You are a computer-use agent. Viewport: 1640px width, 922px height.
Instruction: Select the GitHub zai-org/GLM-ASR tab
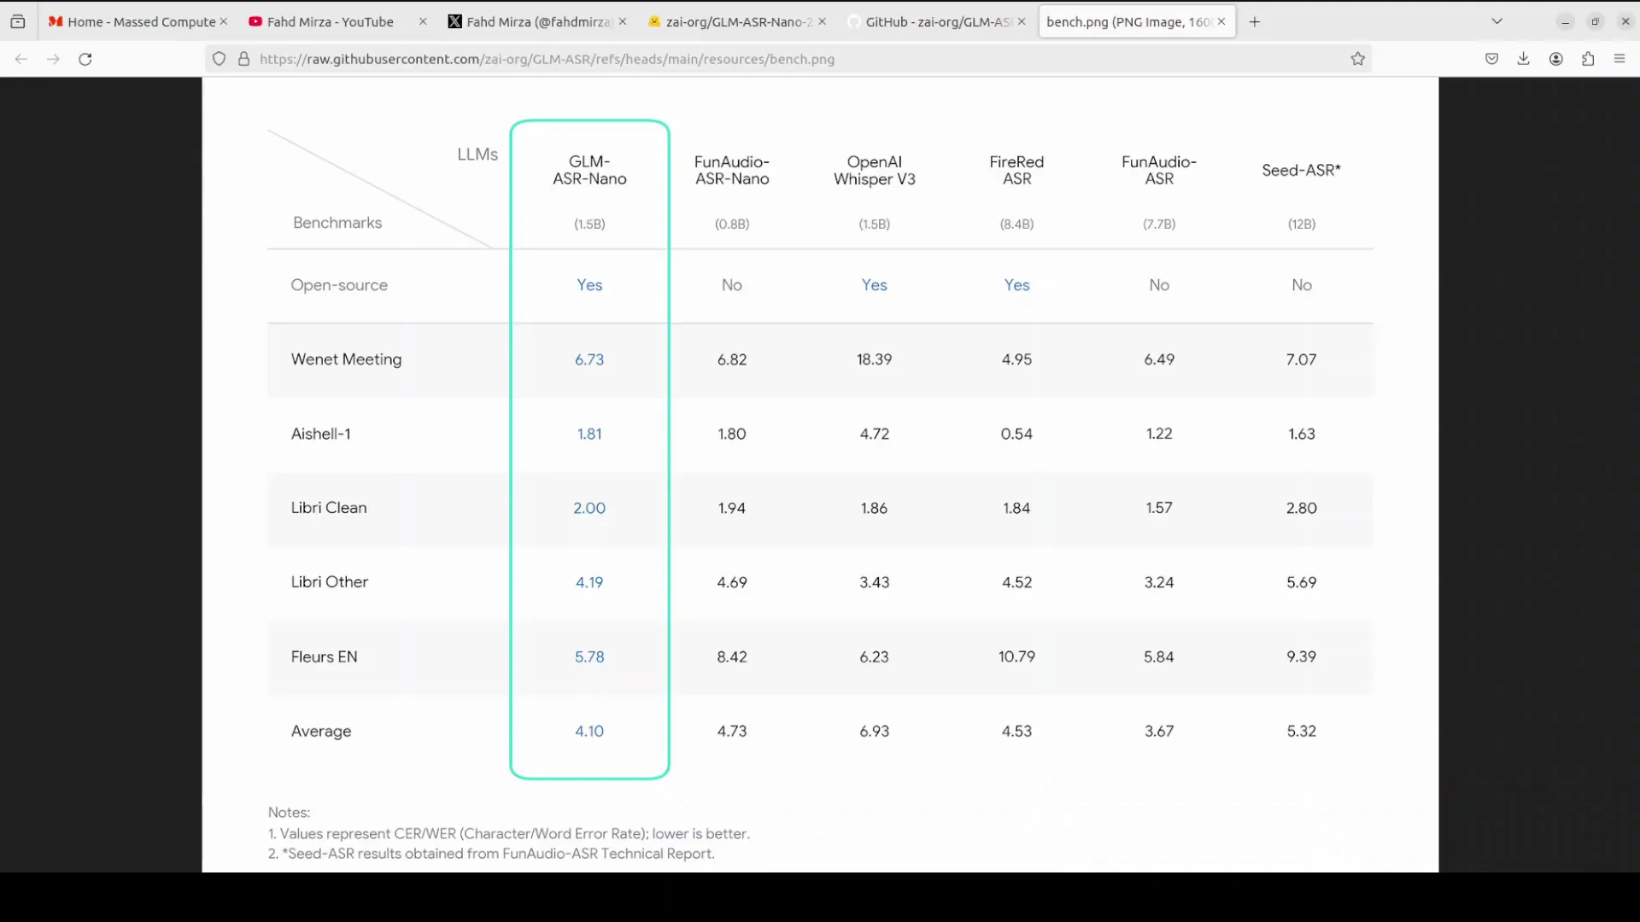(938, 21)
